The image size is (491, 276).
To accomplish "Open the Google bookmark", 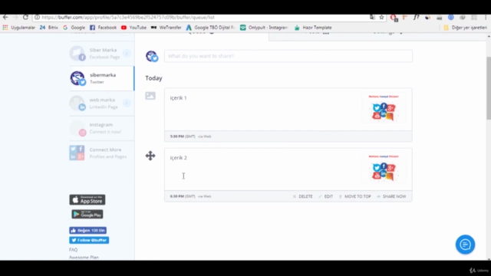I will [x=74, y=28].
